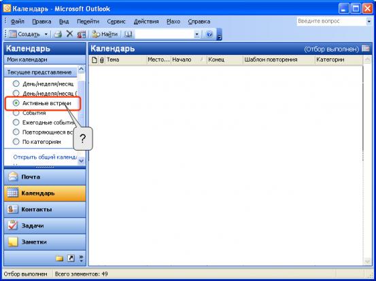Sort by Место column header
Image resolution: width=376 pixels, height=281 pixels.
click(158, 60)
